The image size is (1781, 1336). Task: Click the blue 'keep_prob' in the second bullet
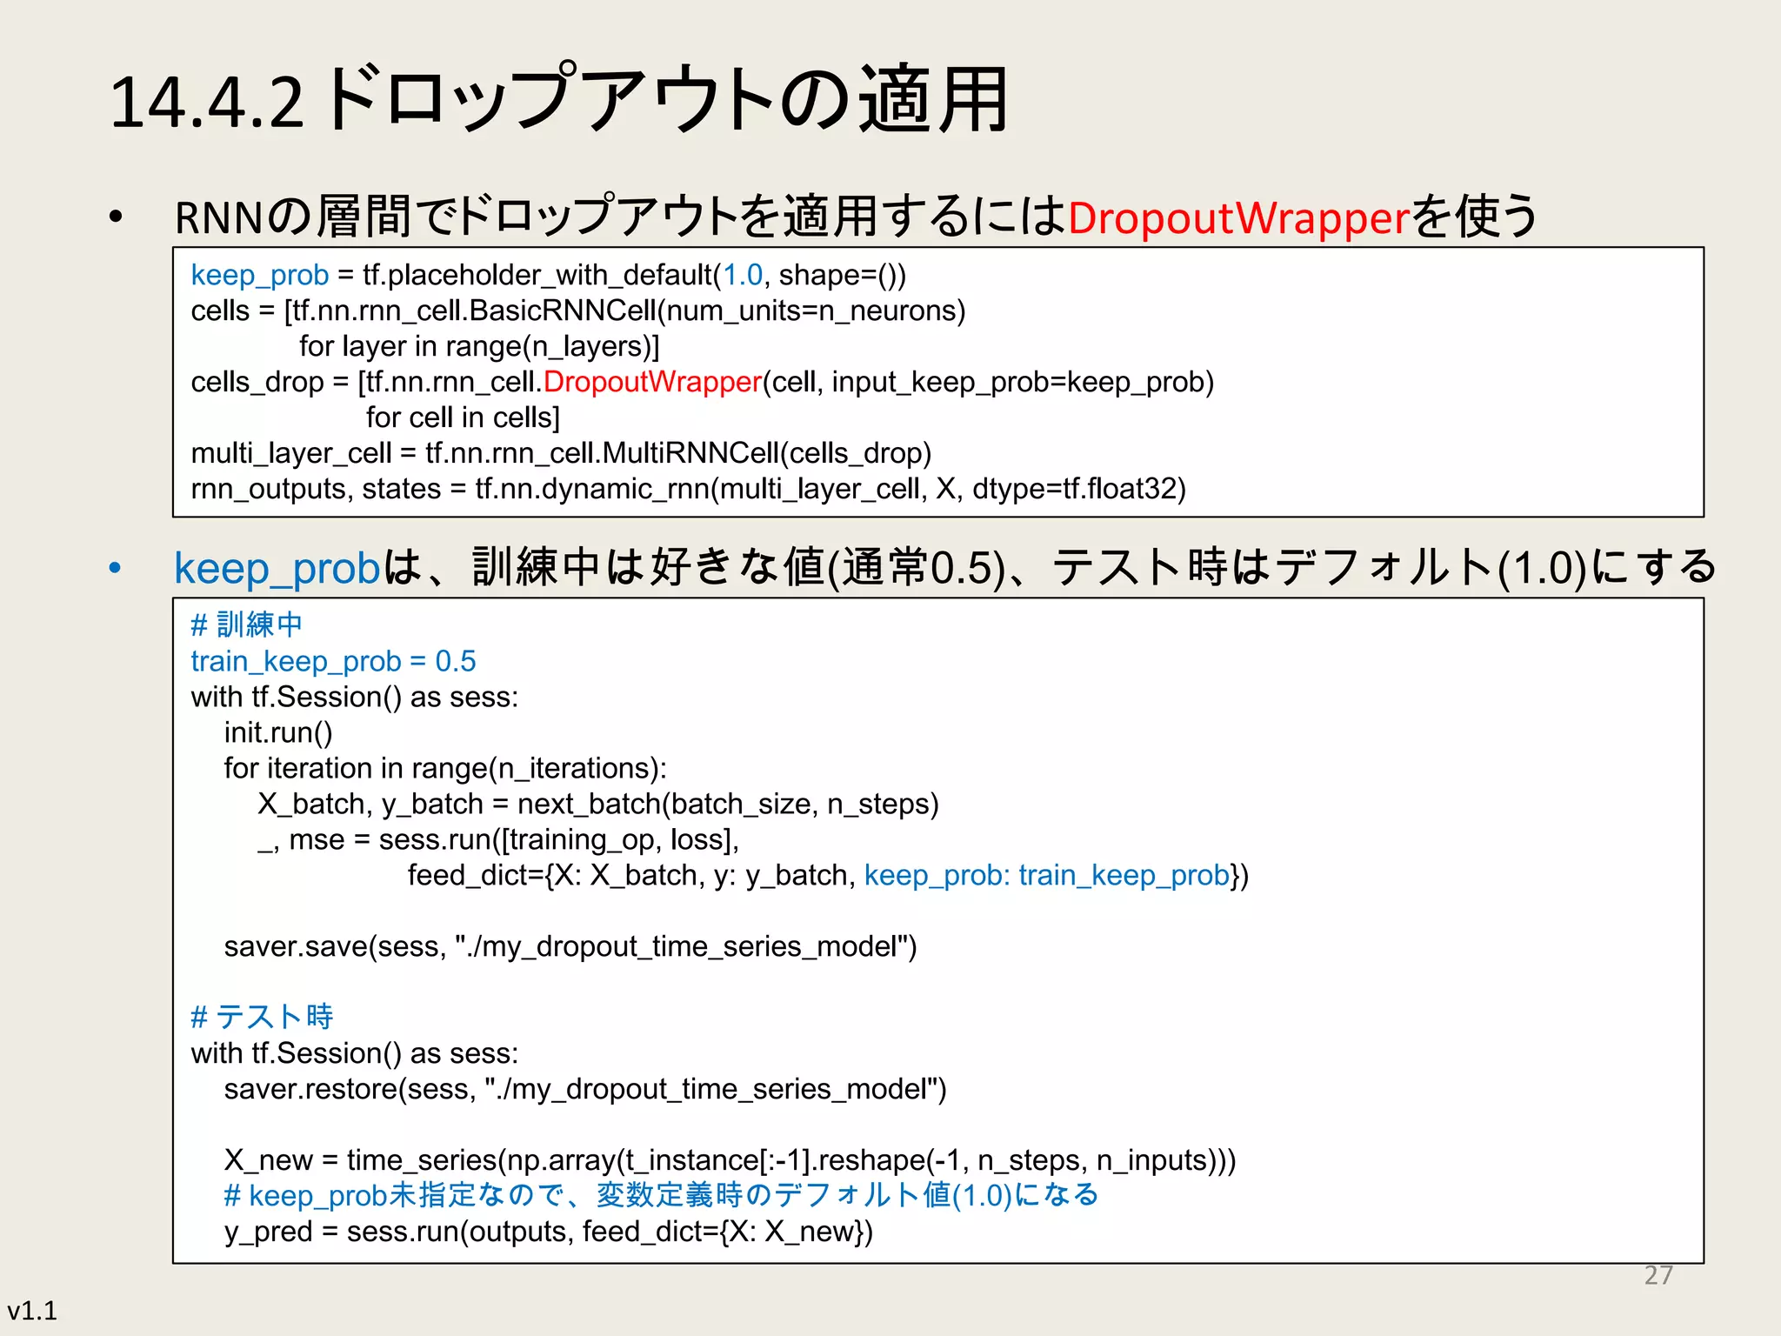277,569
